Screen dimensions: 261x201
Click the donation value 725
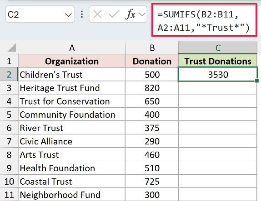(152, 181)
